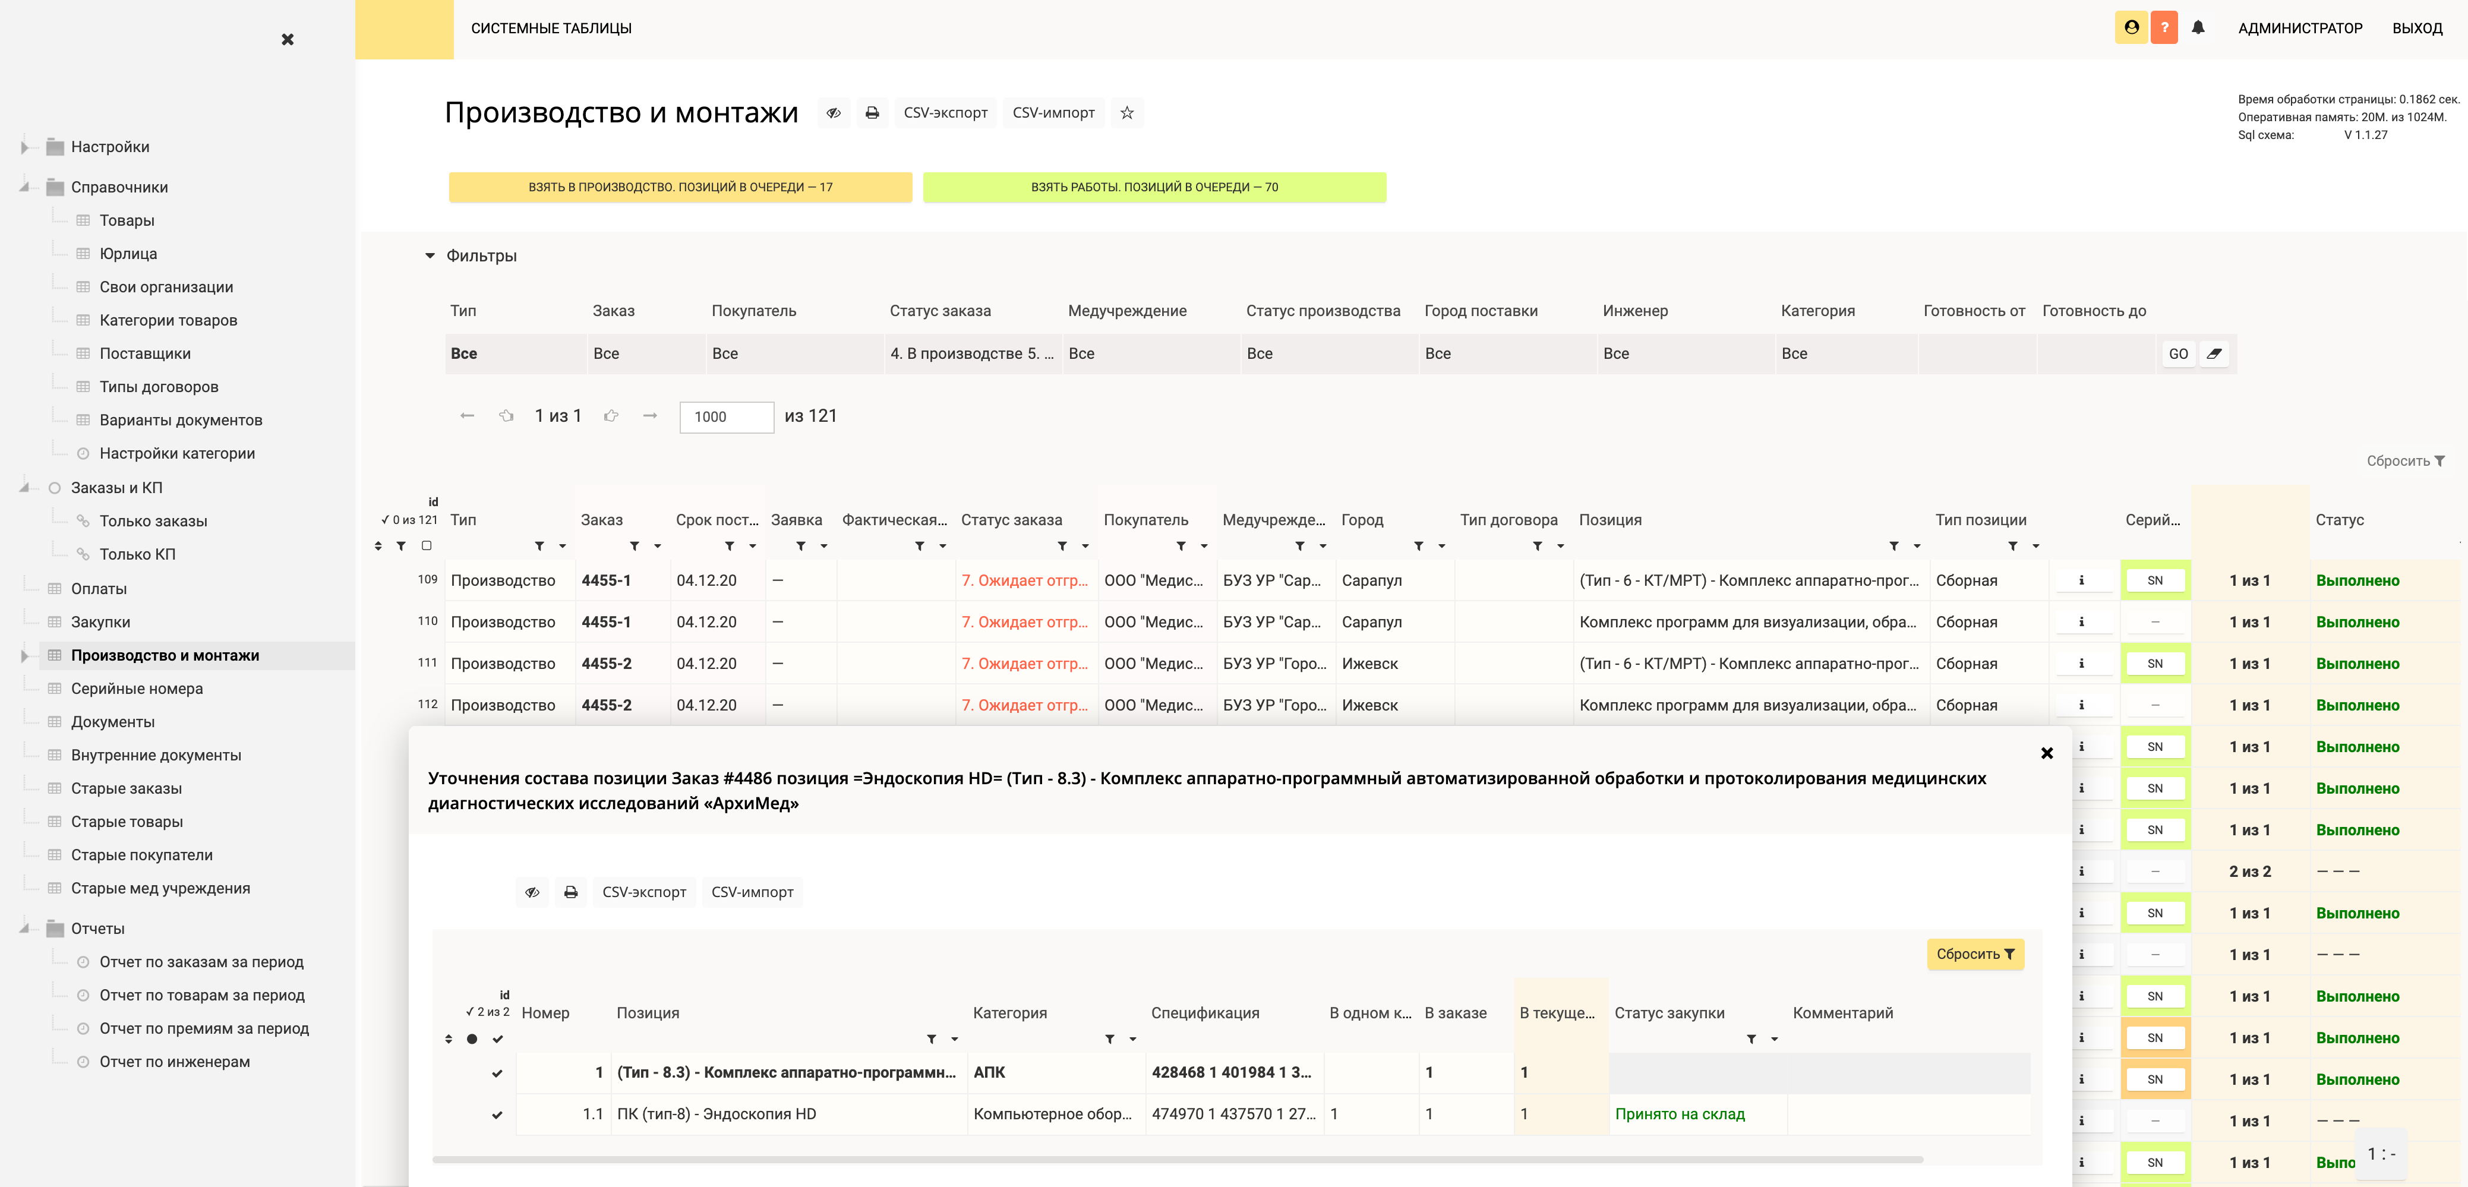Click the orange question mark help icon
This screenshot has width=2468, height=1187.
[2163, 28]
